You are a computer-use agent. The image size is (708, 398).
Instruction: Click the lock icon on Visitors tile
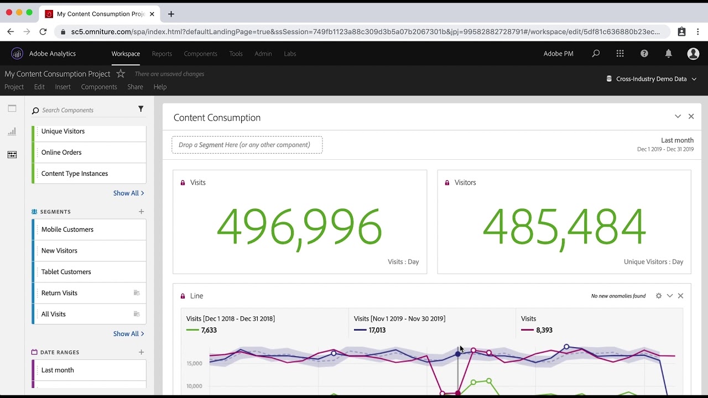[447, 182]
